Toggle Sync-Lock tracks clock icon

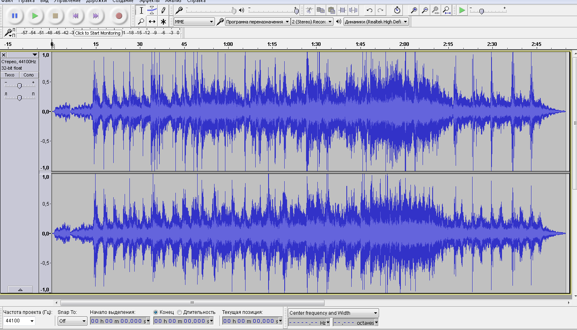point(397,10)
